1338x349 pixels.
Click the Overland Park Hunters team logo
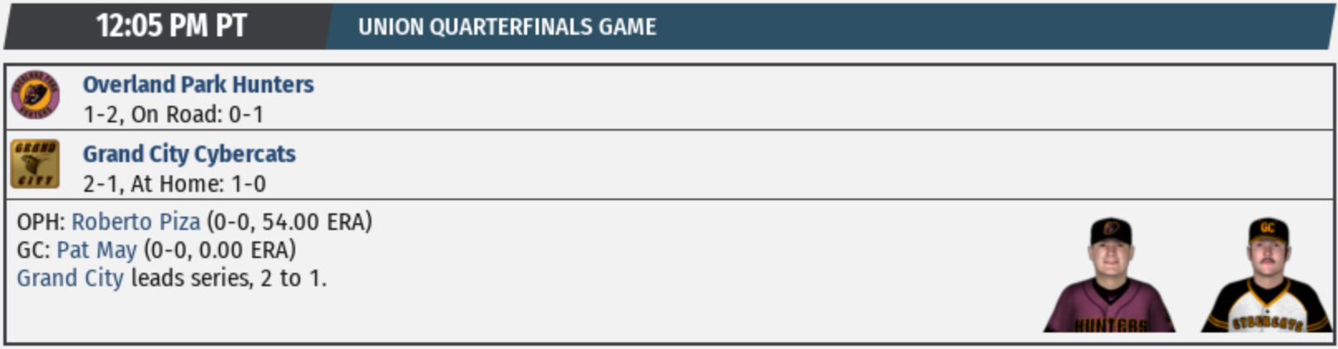tap(35, 95)
